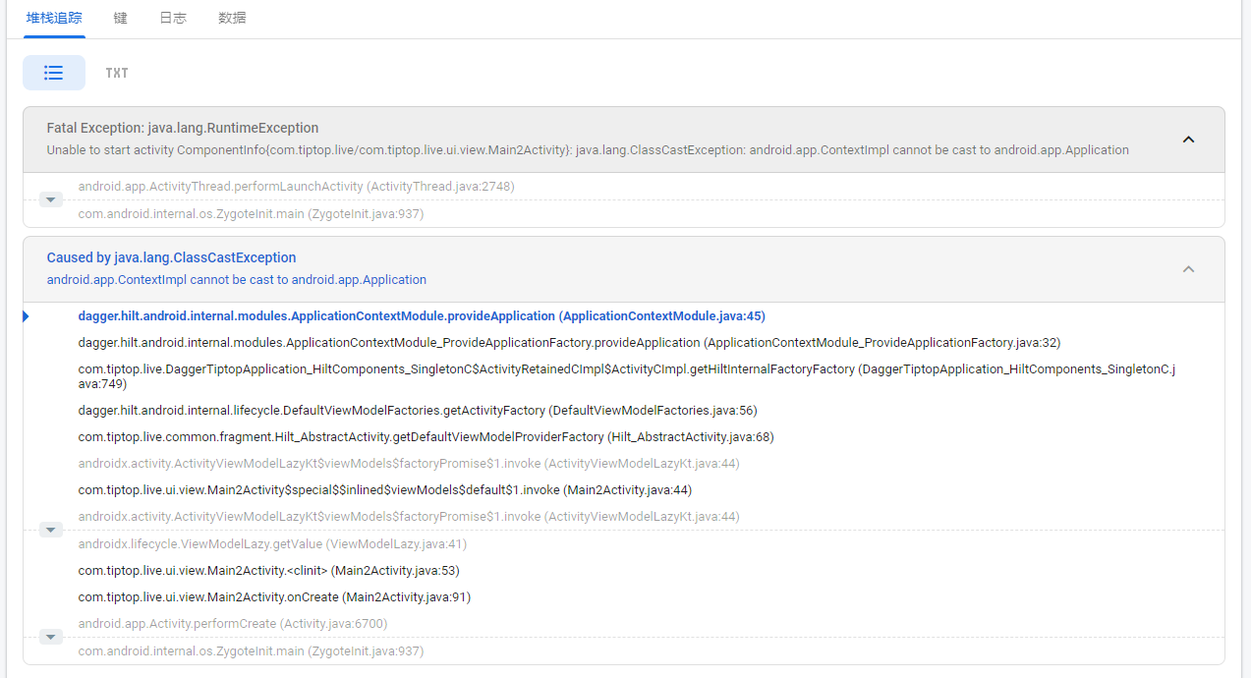Select the DefaultViewModelFactories.getActivityFactory frame

tap(418, 411)
